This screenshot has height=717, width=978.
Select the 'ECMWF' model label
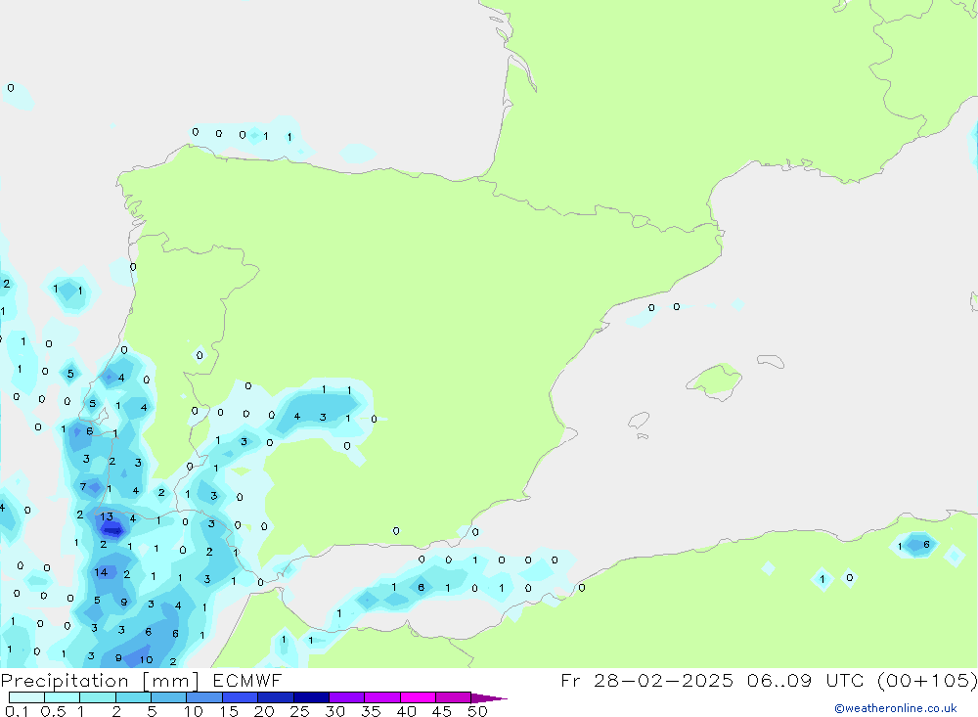pyautogui.click(x=247, y=680)
